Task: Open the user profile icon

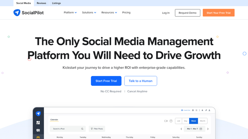Action: click(x=210, y=110)
